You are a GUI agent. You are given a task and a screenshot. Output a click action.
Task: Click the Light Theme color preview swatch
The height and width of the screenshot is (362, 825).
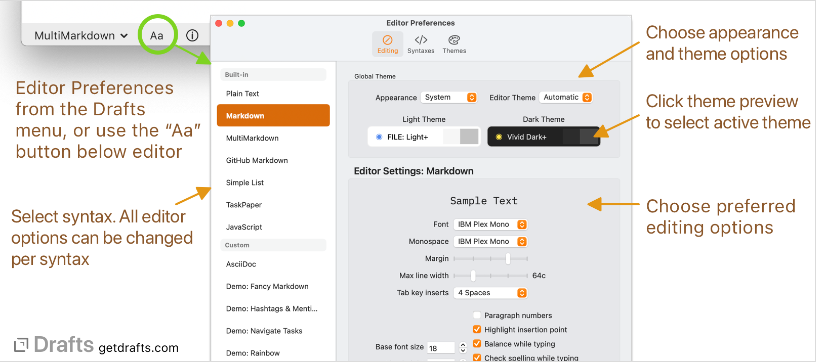tap(461, 137)
